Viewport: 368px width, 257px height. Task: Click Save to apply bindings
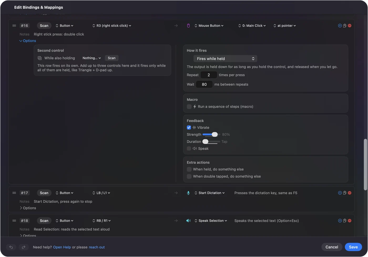pos(353,247)
